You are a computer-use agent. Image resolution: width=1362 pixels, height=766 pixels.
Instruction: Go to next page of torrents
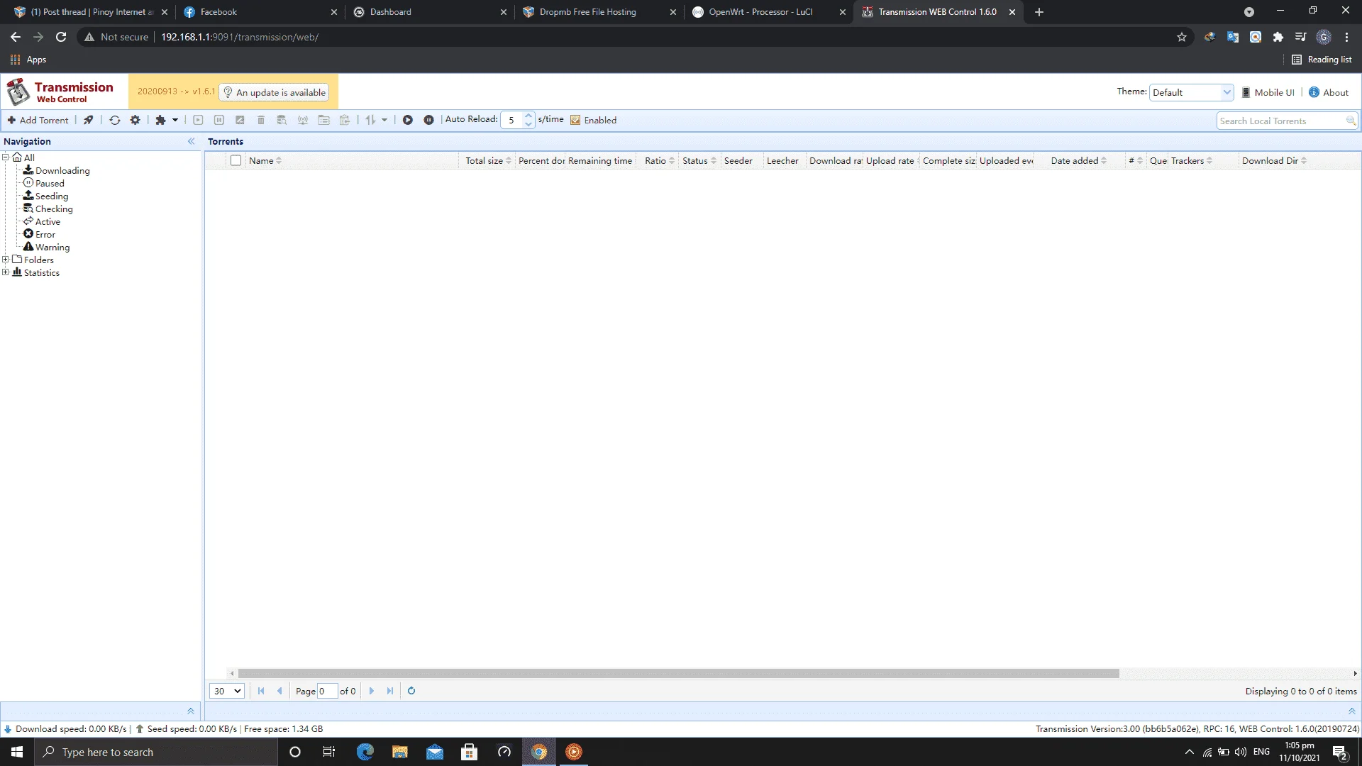point(371,691)
